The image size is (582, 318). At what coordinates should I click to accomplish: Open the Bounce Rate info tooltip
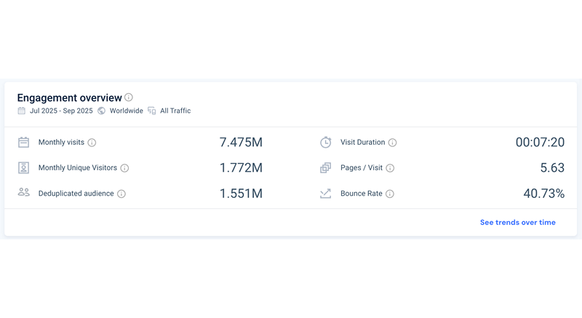pos(390,194)
